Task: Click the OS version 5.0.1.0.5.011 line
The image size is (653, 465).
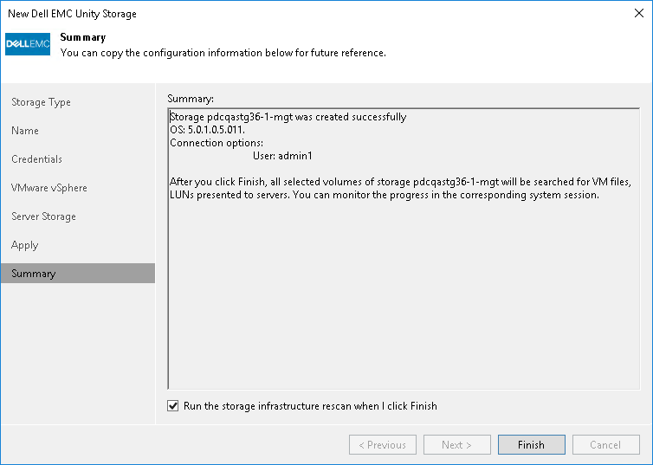Action: (x=208, y=130)
